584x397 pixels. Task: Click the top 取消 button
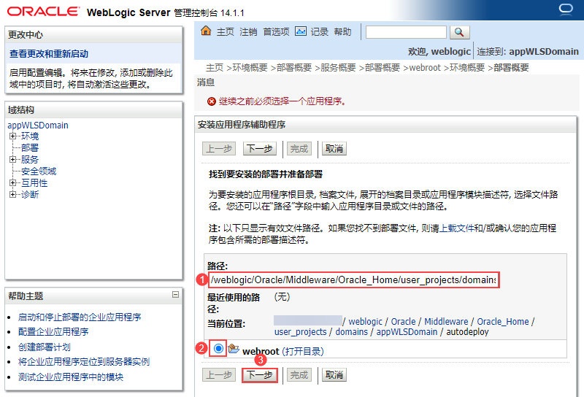[x=334, y=149]
